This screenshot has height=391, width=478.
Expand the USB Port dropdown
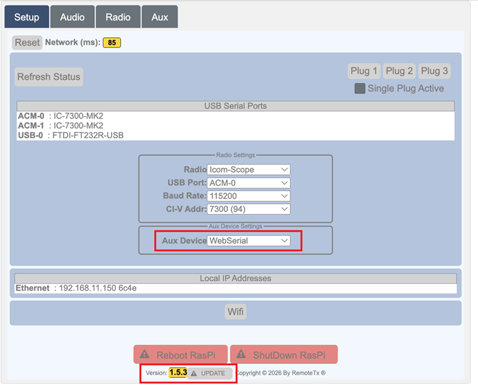point(249,183)
